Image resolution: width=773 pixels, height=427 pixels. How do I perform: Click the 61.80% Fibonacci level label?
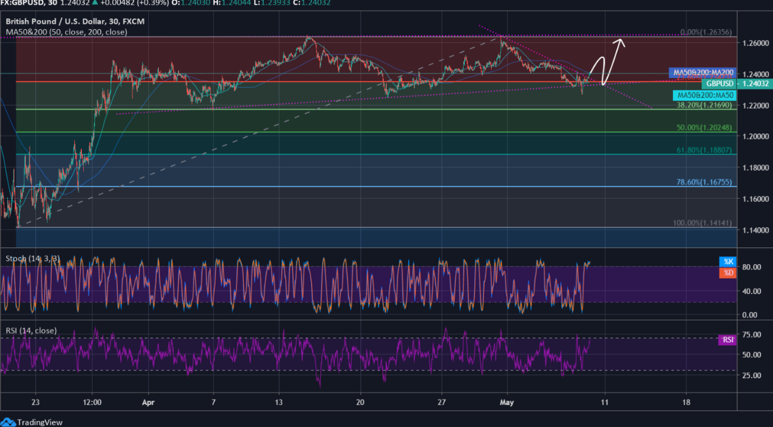704,150
